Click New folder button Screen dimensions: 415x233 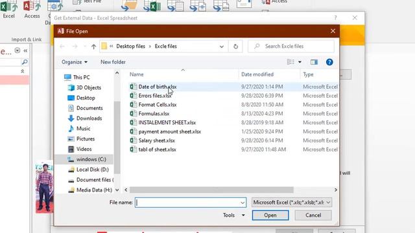(113, 62)
